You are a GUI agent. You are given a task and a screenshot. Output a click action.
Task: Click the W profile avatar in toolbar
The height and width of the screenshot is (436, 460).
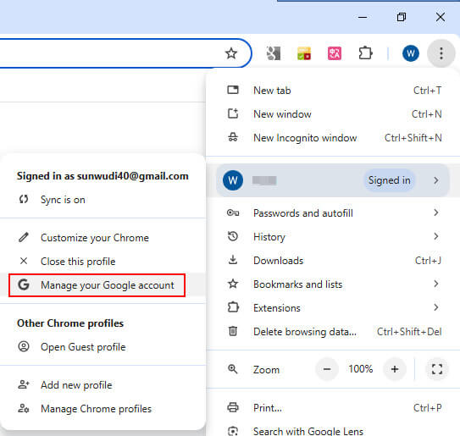[410, 53]
